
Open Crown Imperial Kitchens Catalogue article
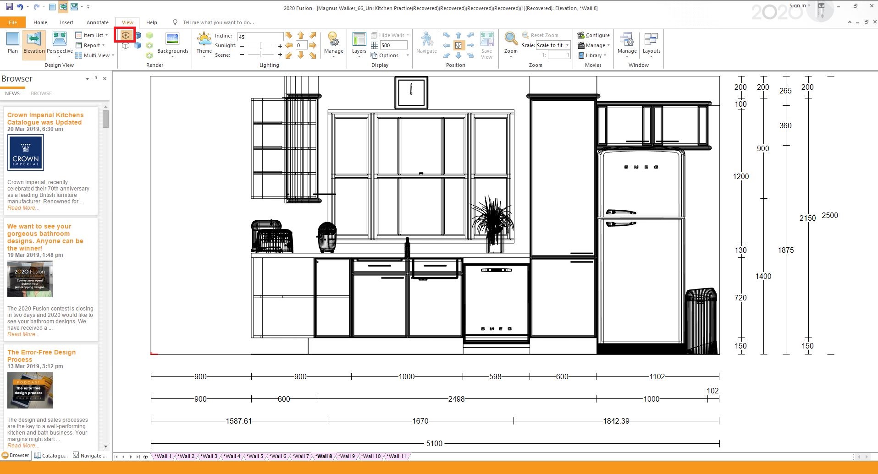45,119
